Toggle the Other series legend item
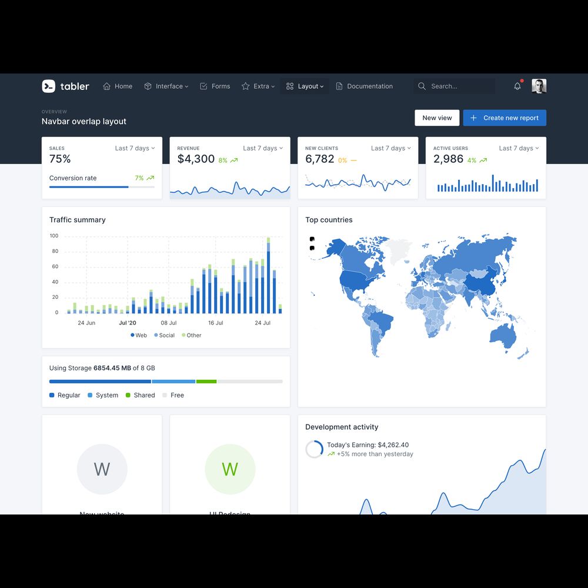 pyautogui.click(x=191, y=335)
